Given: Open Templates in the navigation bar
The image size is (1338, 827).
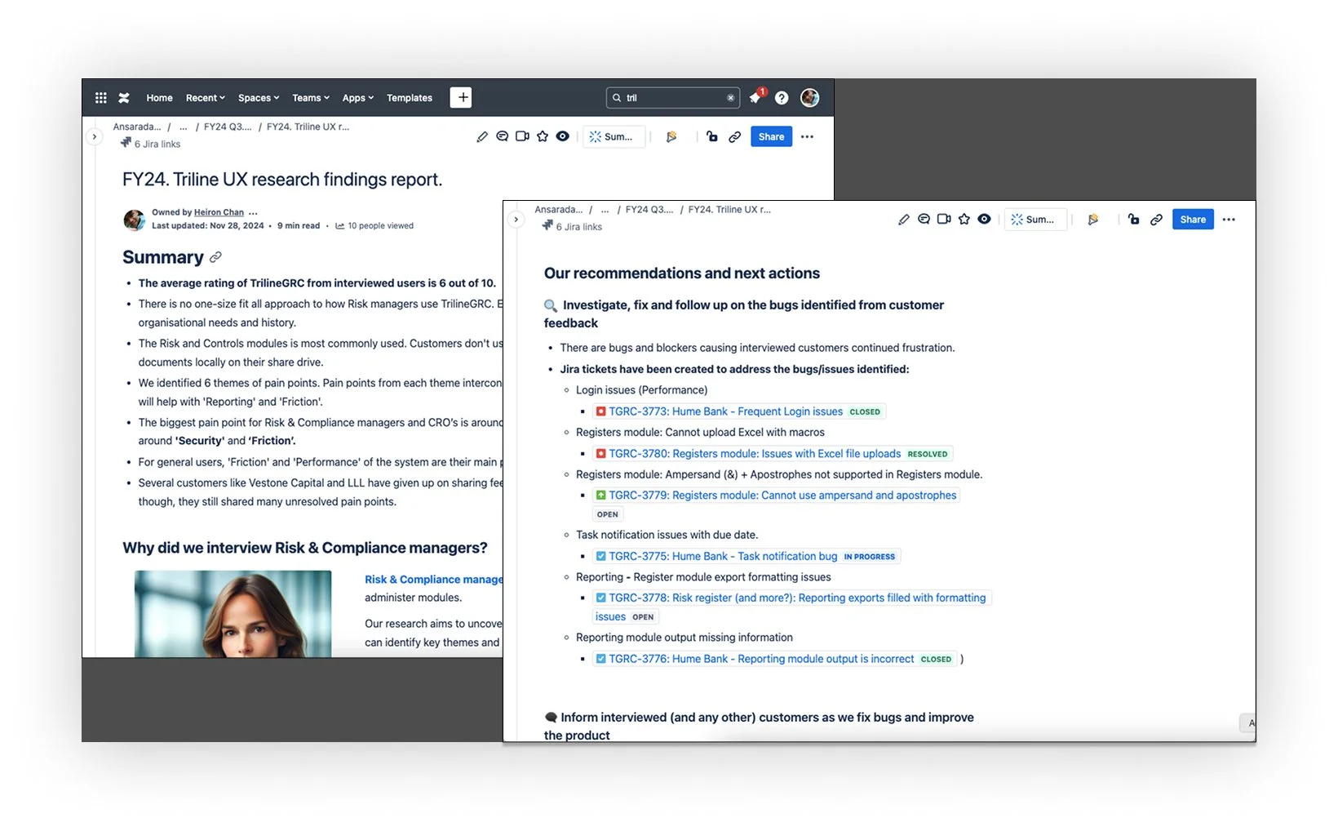Looking at the screenshot, I should tap(410, 98).
